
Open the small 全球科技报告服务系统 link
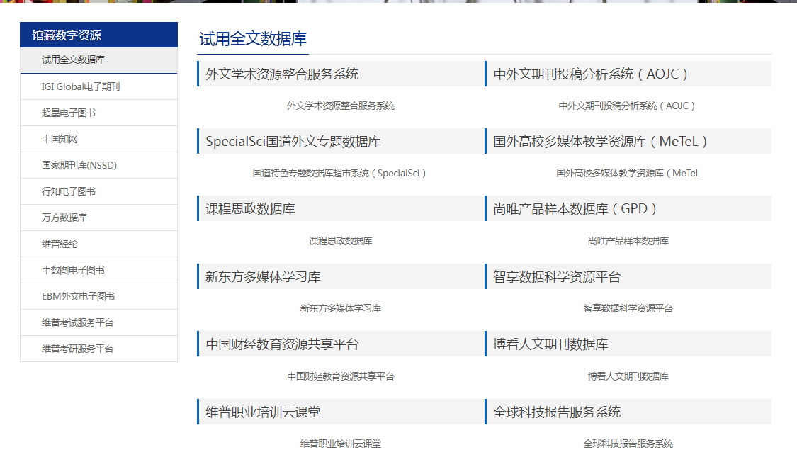[628, 444]
